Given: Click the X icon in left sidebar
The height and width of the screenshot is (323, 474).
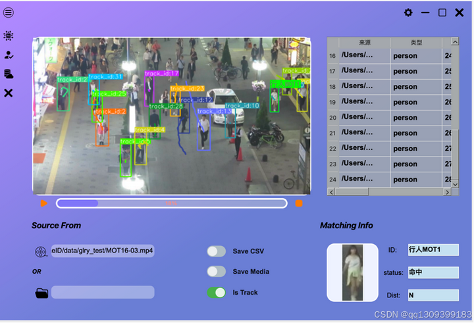Looking at the screenshot, I should [9, 93].
